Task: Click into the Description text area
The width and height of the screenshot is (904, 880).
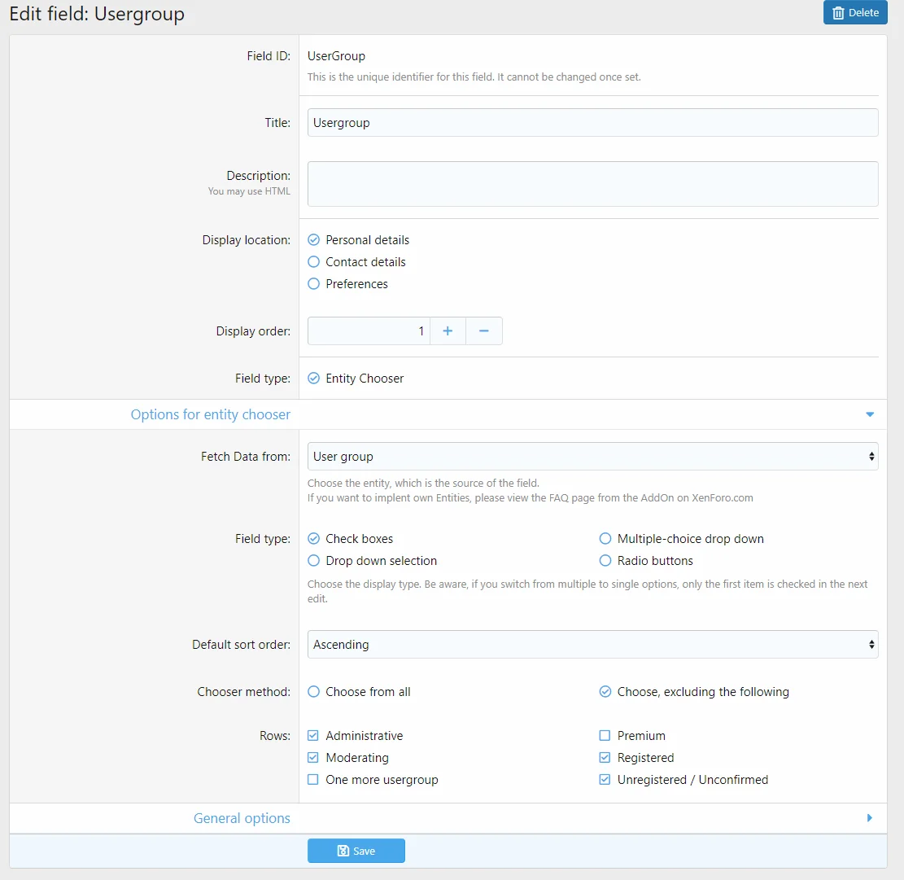Action: 592,184
